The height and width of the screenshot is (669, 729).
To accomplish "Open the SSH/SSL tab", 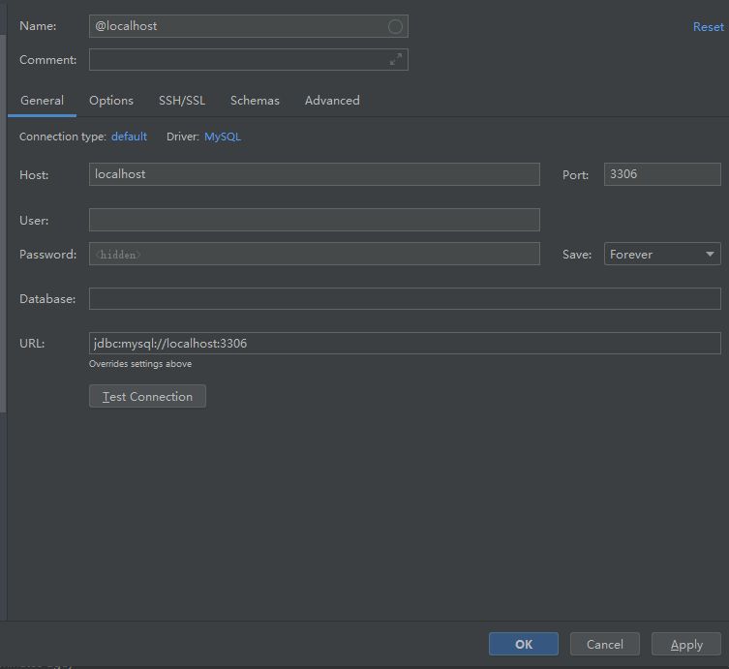I will click(182, 101).
